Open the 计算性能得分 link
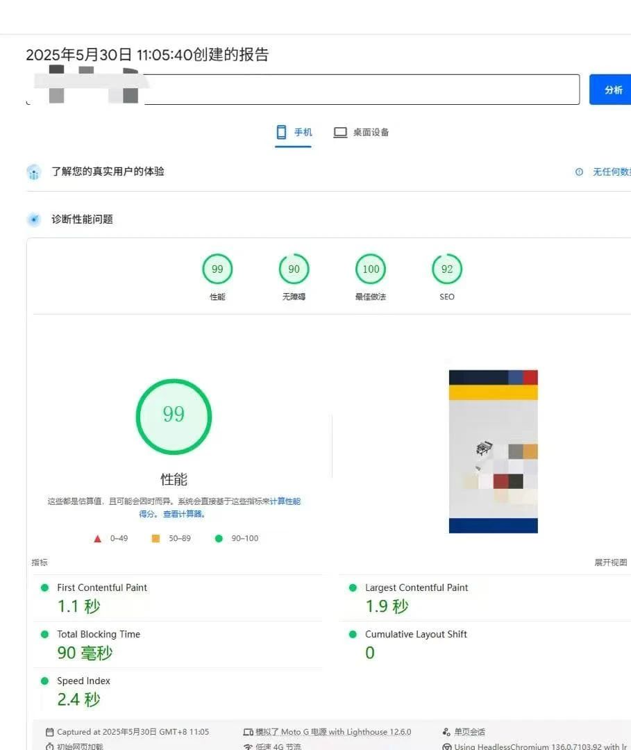 [x=285, y=501]
